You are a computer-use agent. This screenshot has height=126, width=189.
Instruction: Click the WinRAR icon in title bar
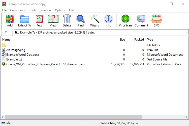click(4, 4)
